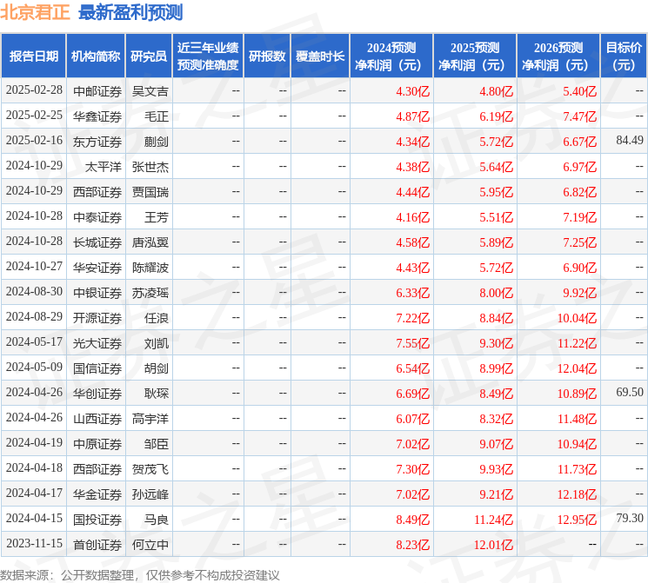Click the 长城证券 institution cell
Screen dimensions: 648x583
[x=97, y=242]
